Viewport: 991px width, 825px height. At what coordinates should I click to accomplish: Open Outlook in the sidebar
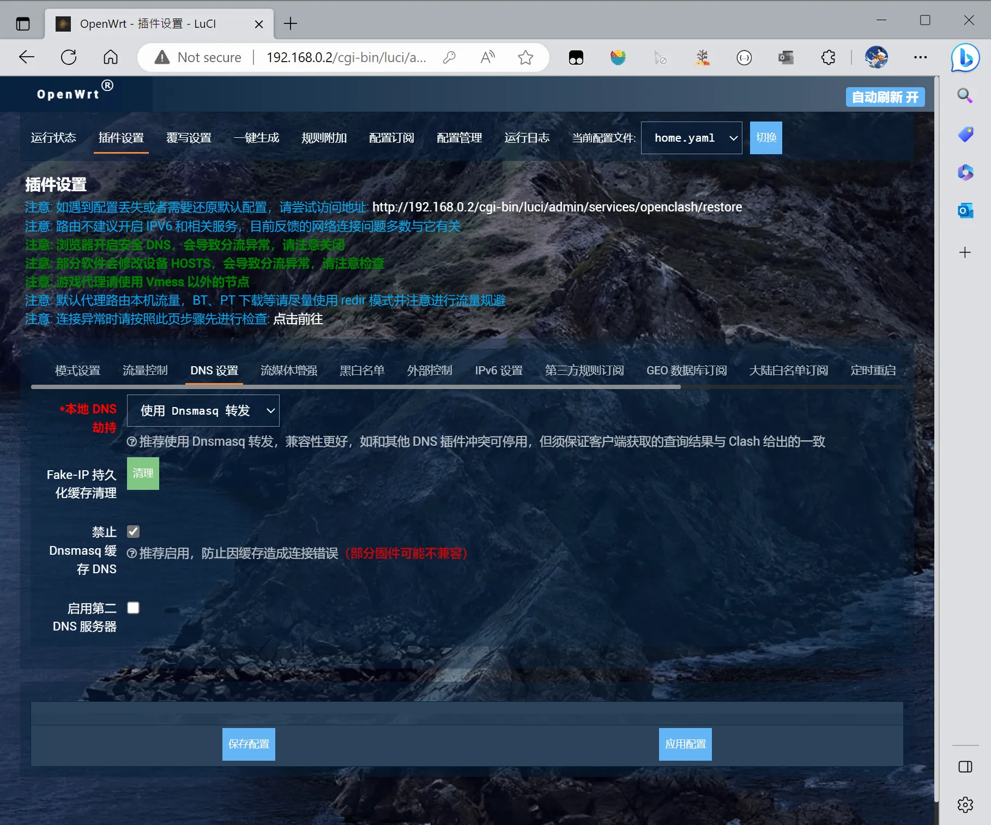click(965, 211)
